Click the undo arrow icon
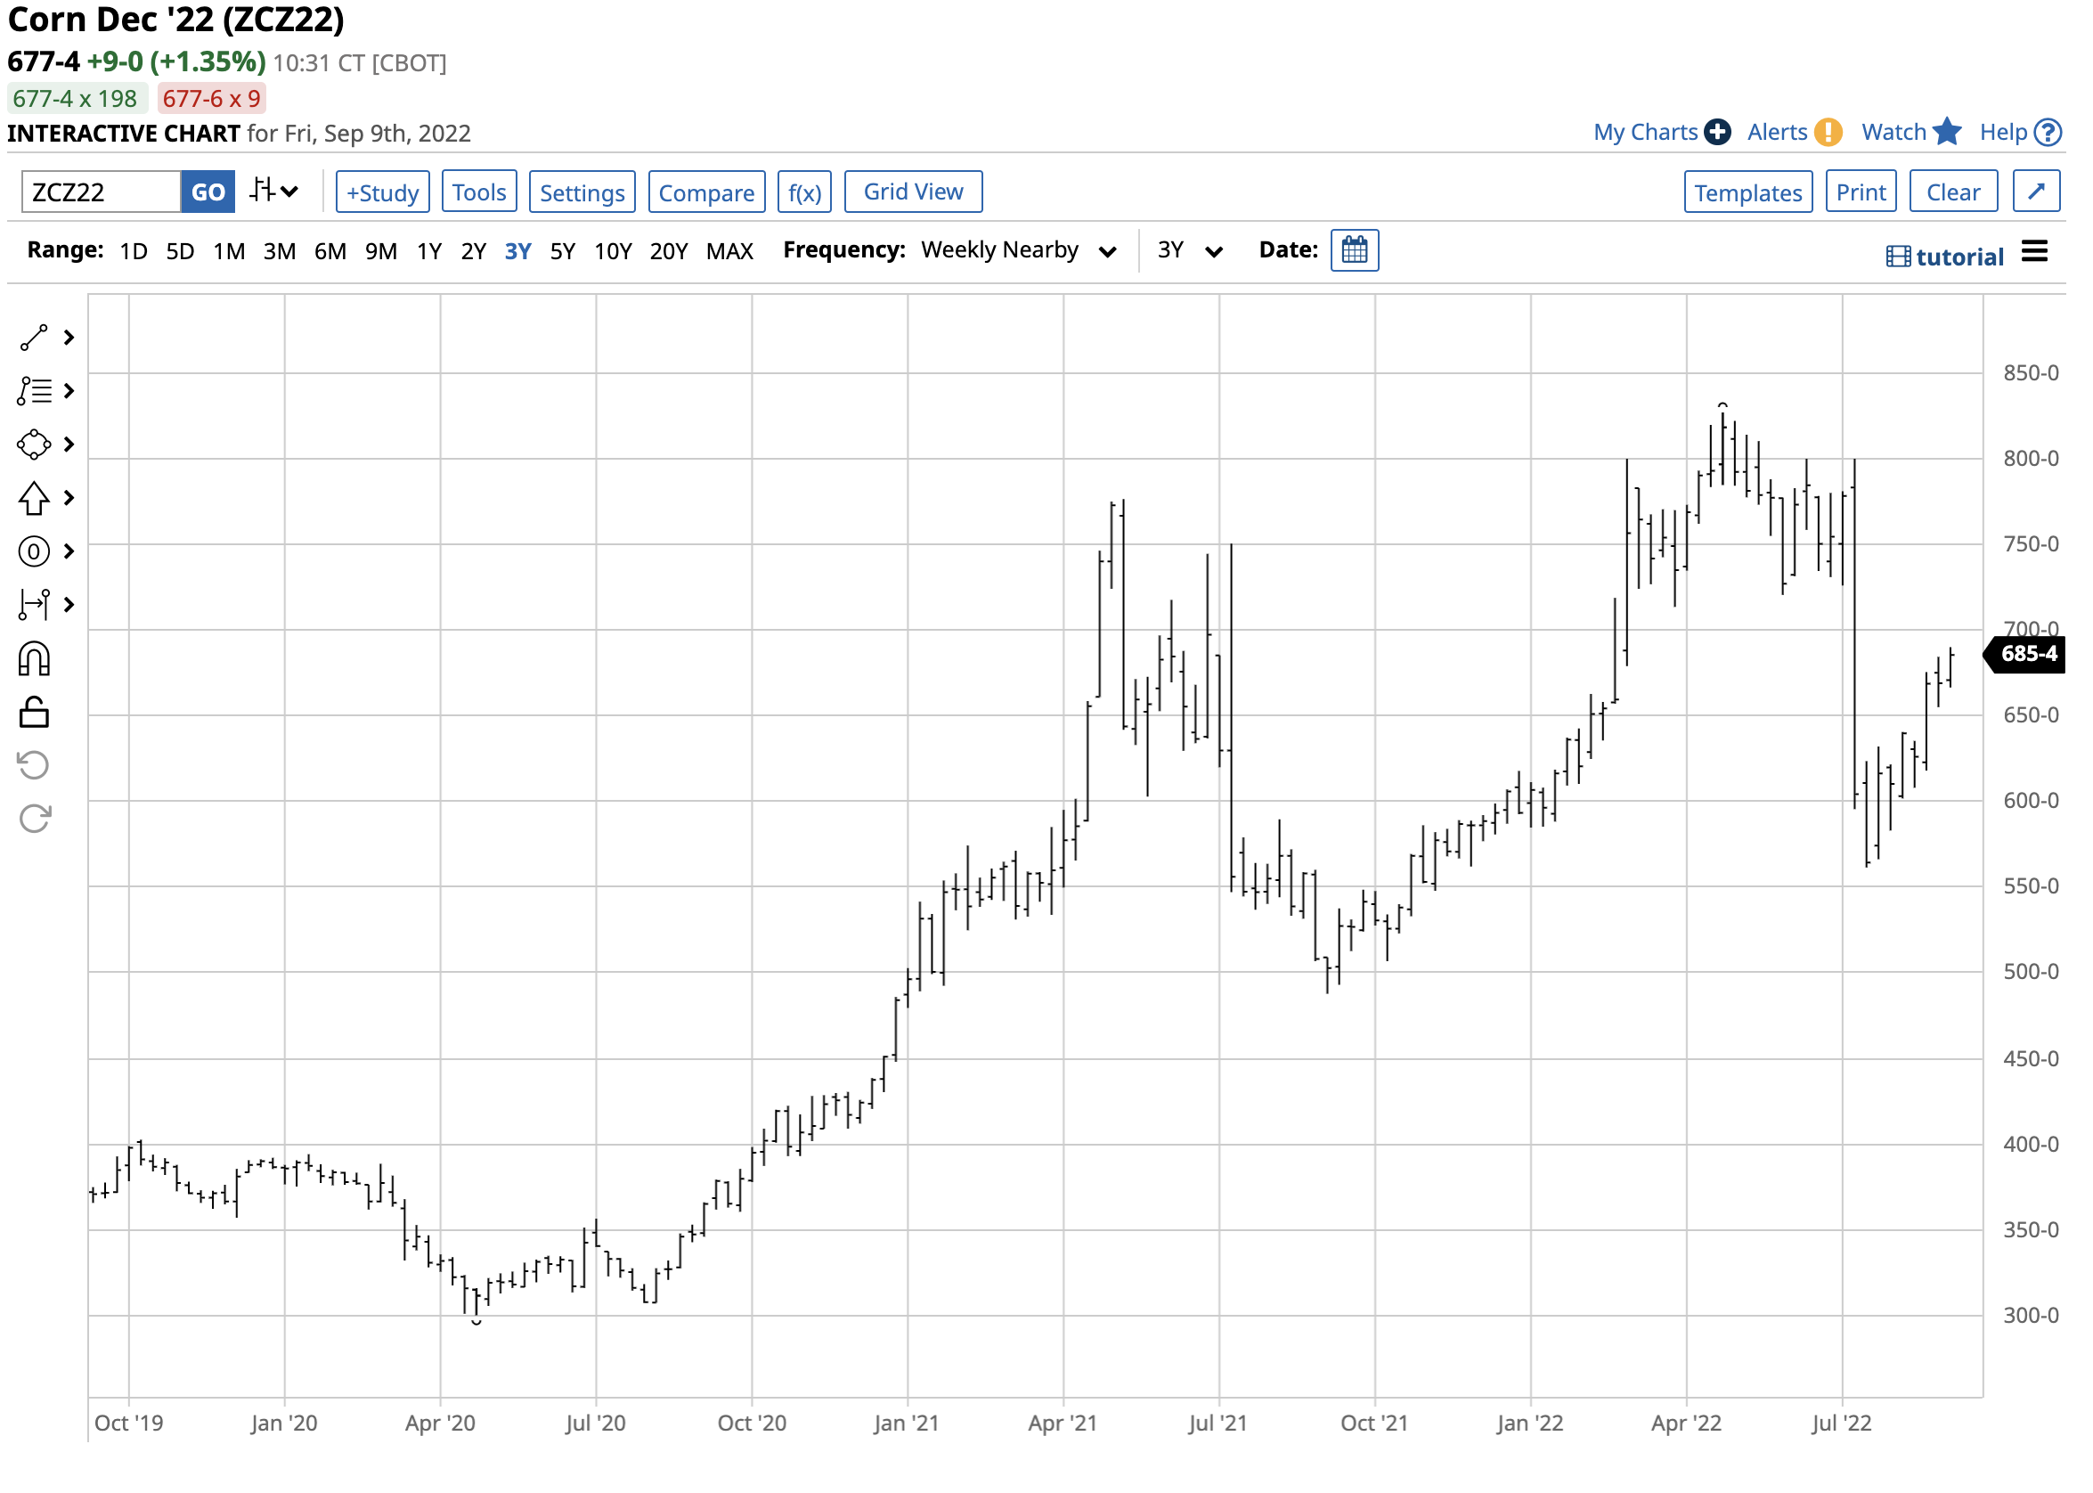The height and width of the screenshot is (1493, 2093). (x=34, y=765)
